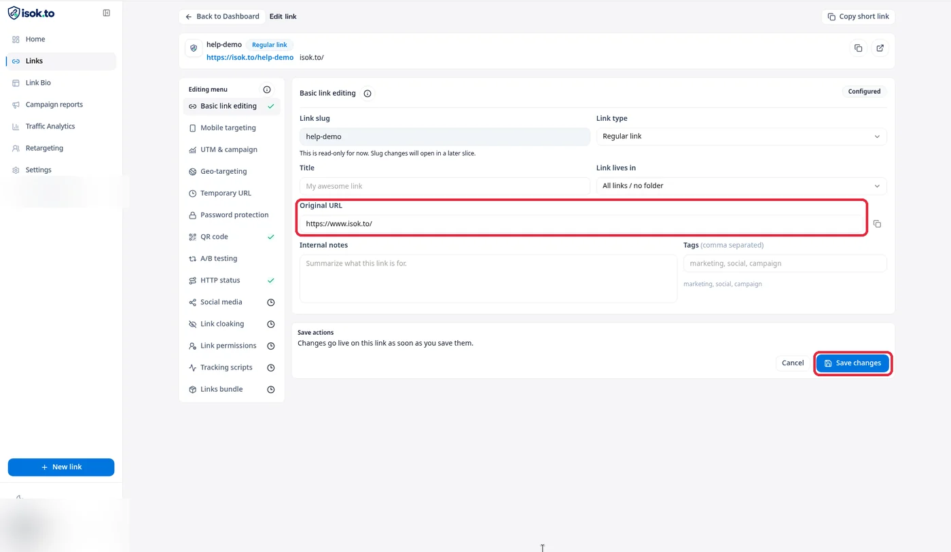The image size is (951, 552).
Task: Open Campaign reports in the sidebar
Action: pyautogui.click(x=61, y=105)
